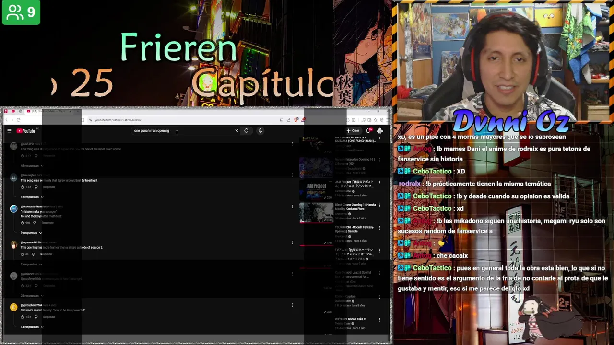Screen dimensions: 614x345
Task: Open the browser main menu icon
Action: coord(387,120)
